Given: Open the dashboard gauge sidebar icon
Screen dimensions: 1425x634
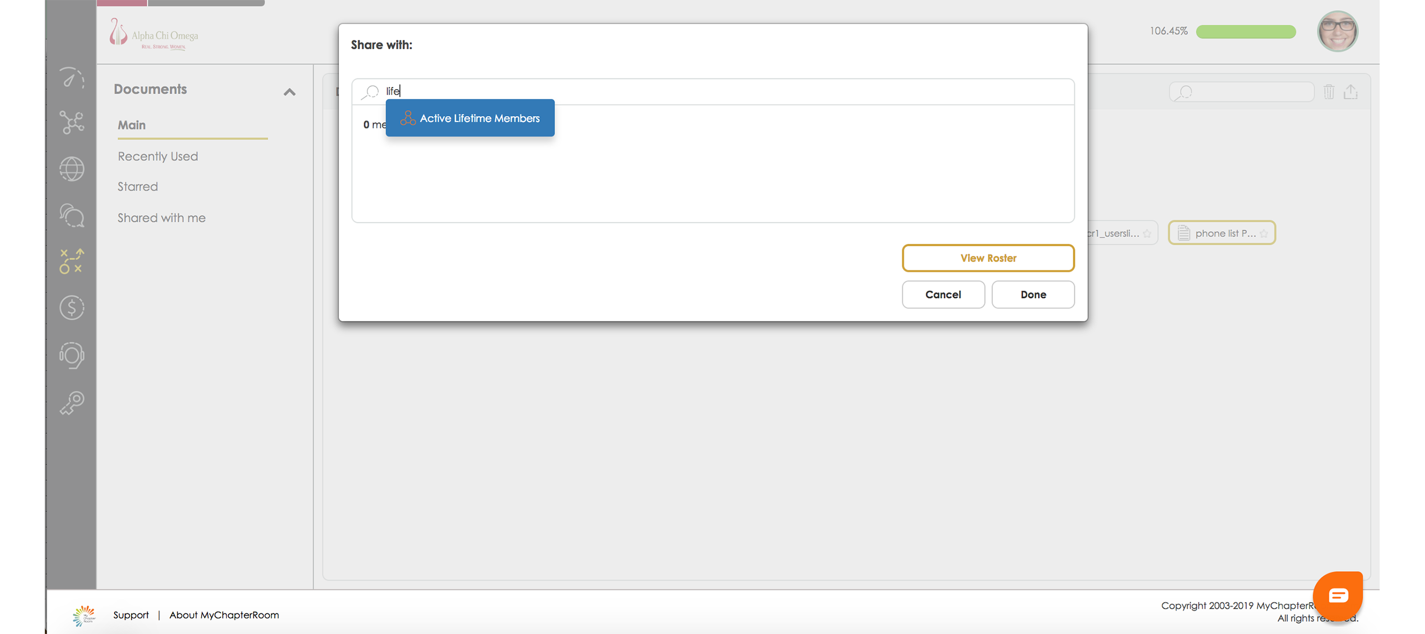Looking at the screenshot, I should (x=72, y=78).
